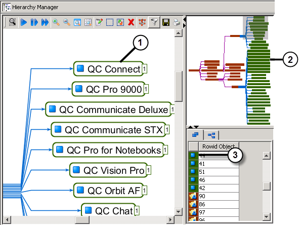Click the count badge beside QC Pro 9000
The height and width of the screenshot is (225, 301).
tap(146, 89)
